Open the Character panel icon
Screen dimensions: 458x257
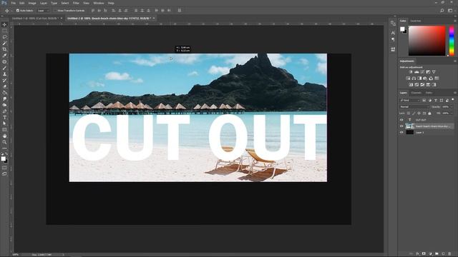393,33
